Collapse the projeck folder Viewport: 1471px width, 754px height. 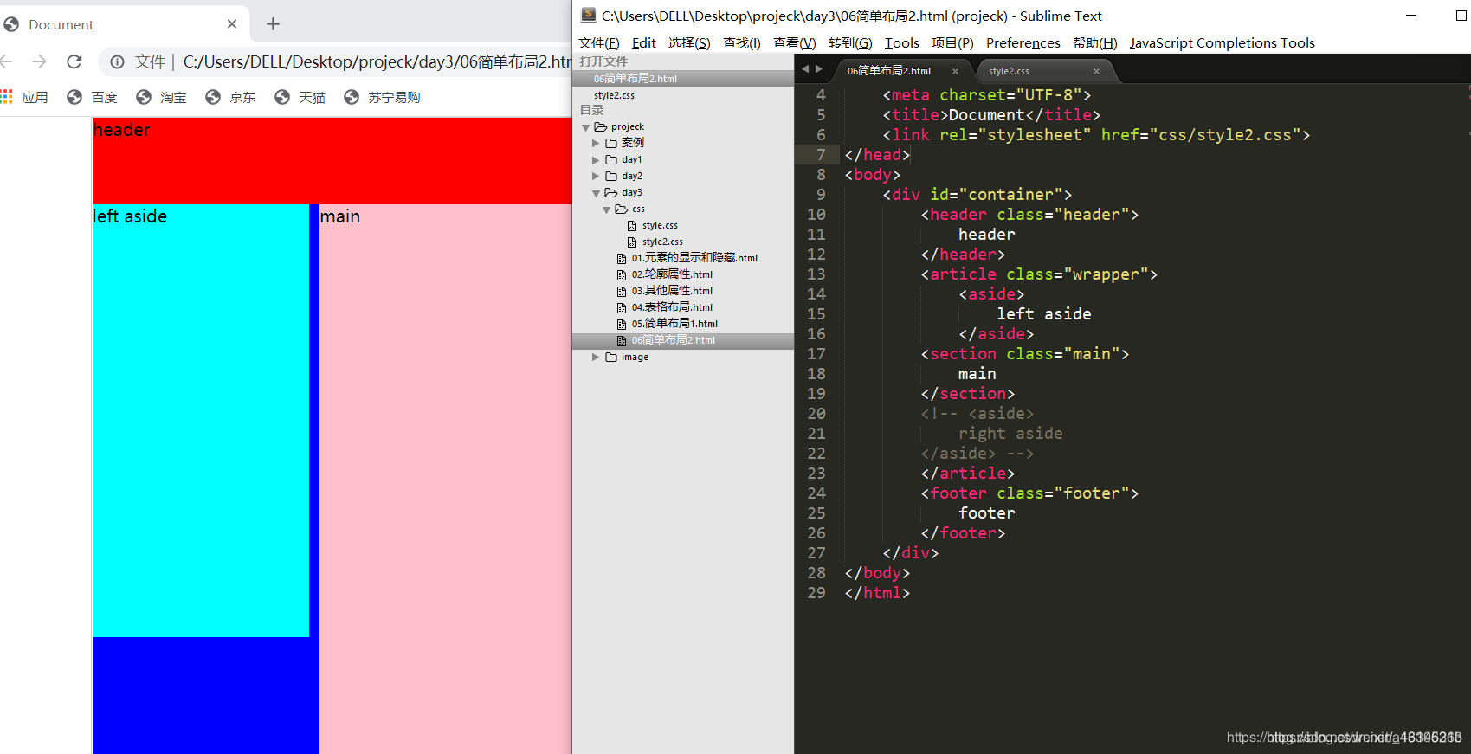[586, 127]
